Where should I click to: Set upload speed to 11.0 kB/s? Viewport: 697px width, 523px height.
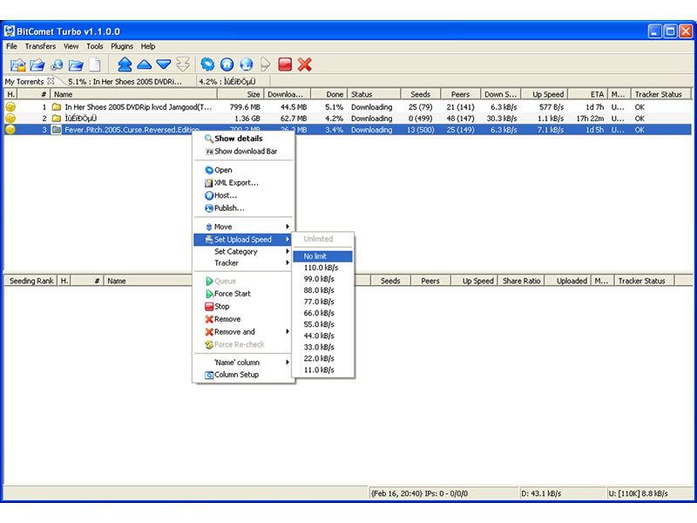322,370
